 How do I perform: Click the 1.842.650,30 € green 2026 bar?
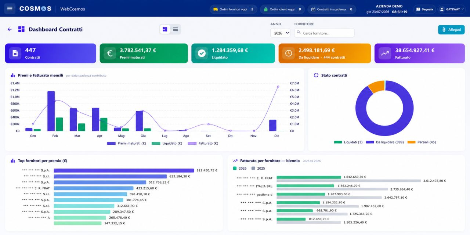click(309, 177)
